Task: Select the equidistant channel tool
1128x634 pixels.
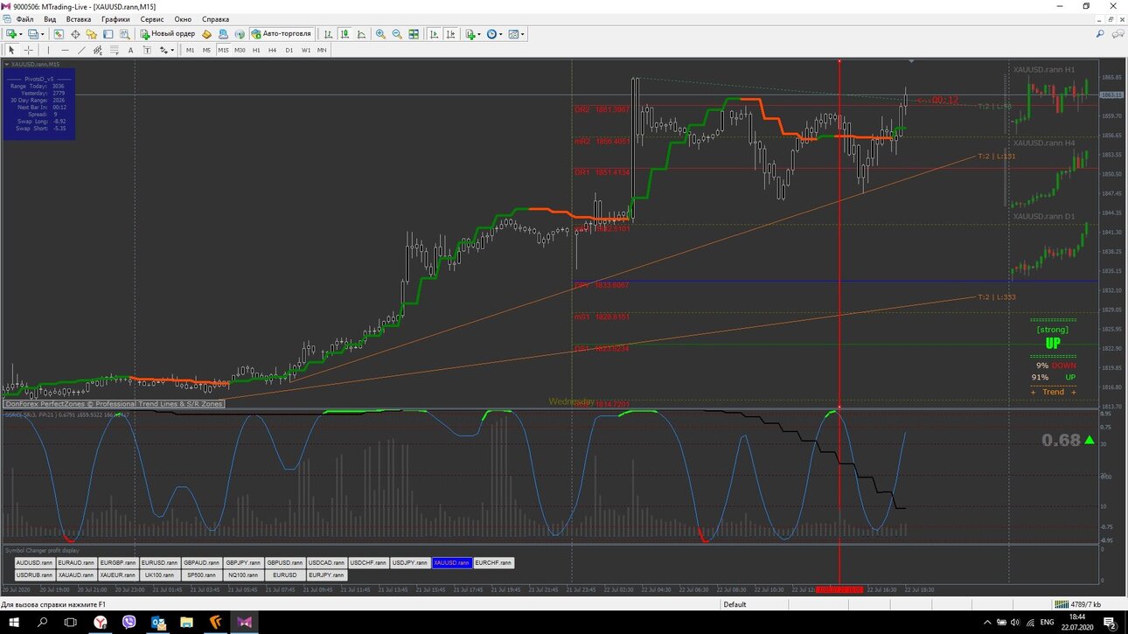Action: (x=98, y=50)
